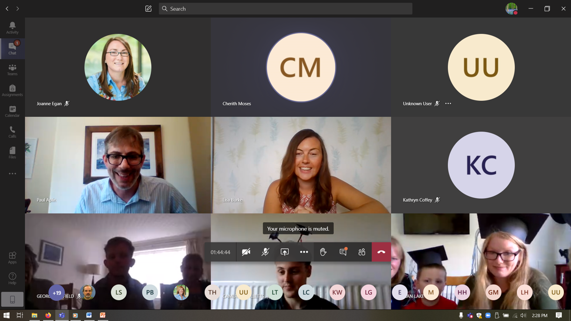Click the bearded man's photo avatar
The height and width of the screenshot is (321, 571).
88,292
